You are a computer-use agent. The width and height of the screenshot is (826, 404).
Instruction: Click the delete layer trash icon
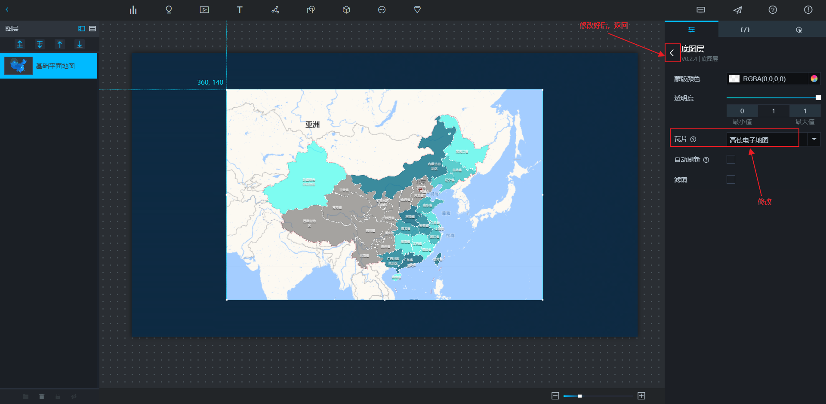pyautogui.click(x=42, y=396)
